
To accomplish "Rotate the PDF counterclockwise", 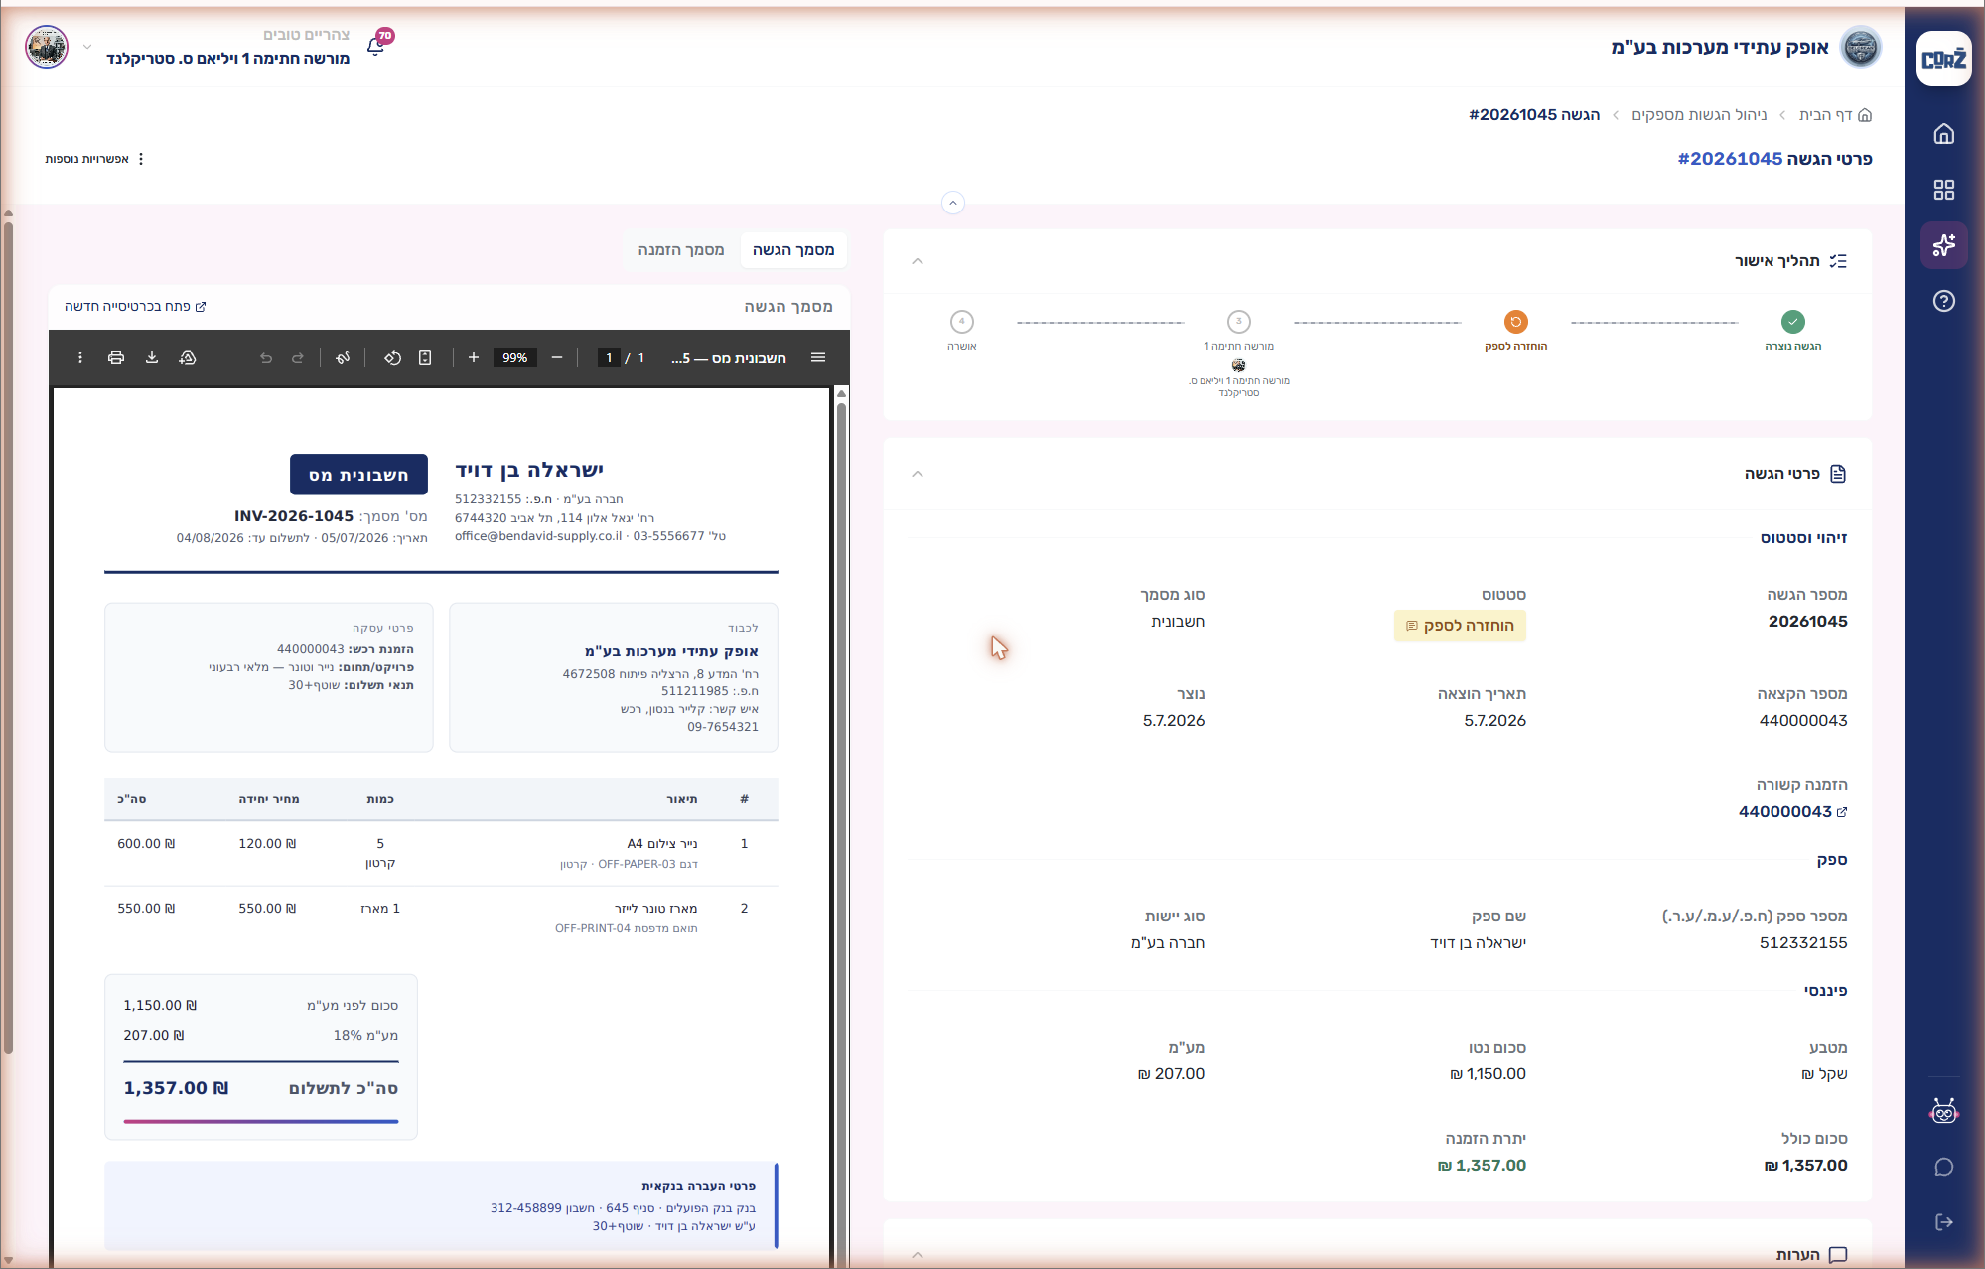I will [392, 357].
